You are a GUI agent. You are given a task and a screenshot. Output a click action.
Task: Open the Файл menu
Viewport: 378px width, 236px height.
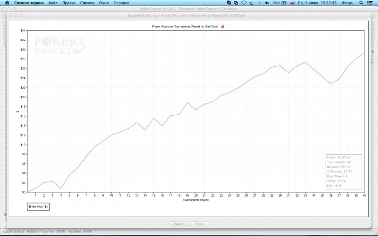click(x=53, y=3)
